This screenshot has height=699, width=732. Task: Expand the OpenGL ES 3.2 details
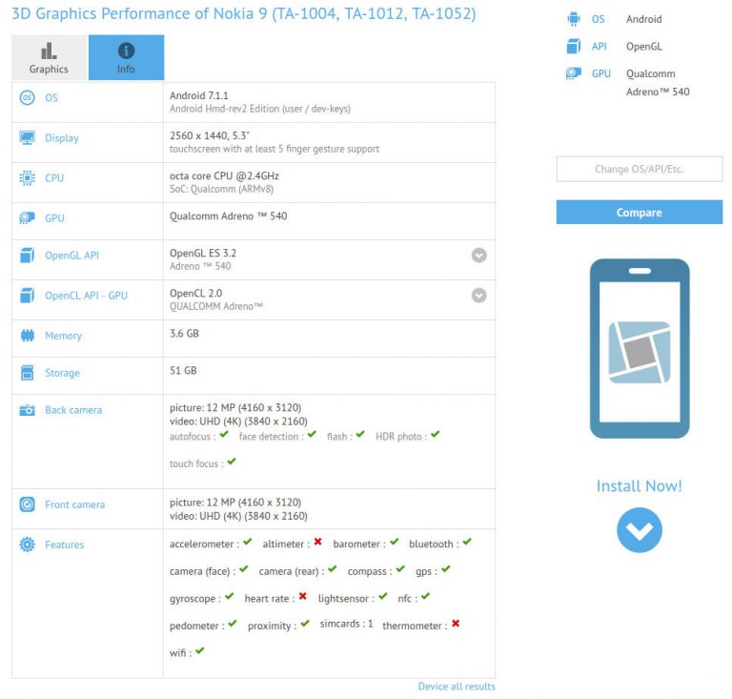point(479,256)
